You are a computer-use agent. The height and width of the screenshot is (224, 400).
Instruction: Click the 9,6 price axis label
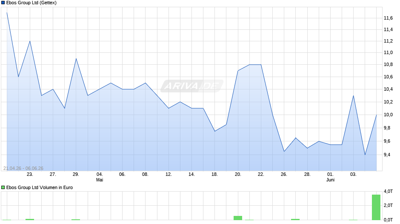(387, 141)
